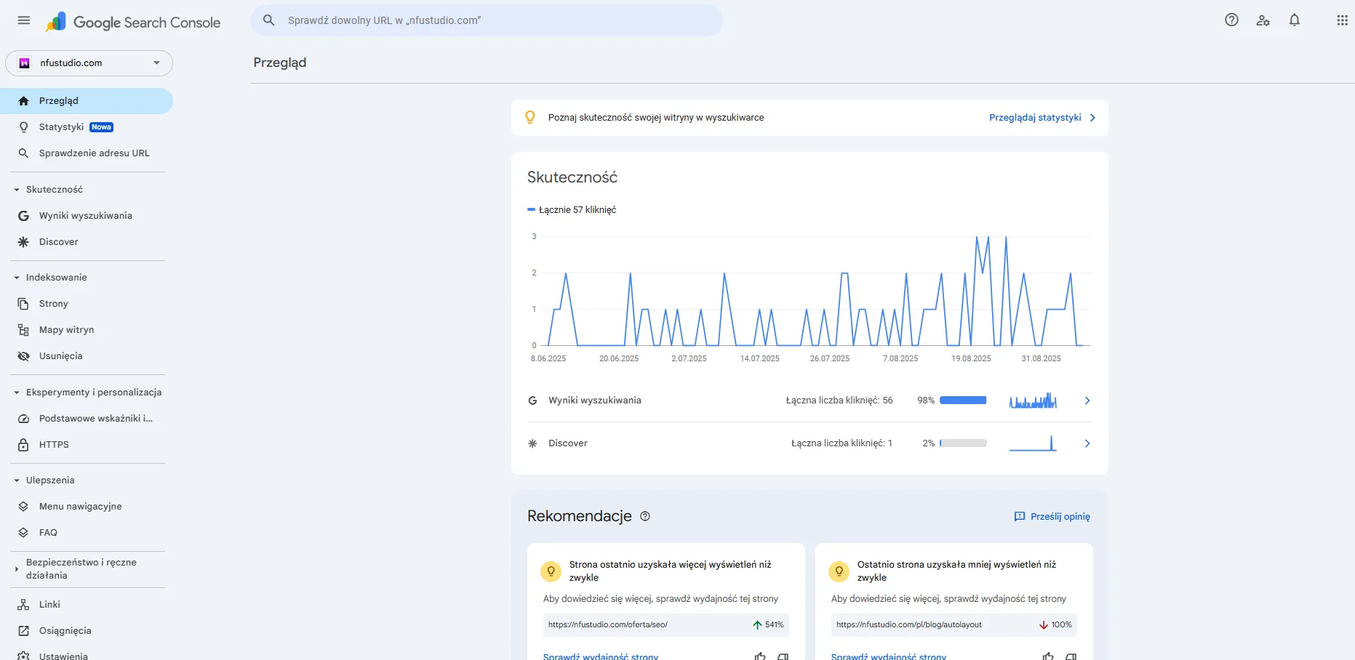The image size is (1355, 660).
Task: Click Przeglądaj statystyki link
Action: click(1034, 117)
